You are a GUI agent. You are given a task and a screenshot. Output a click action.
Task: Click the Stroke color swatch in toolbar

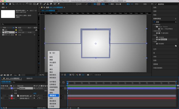pos(107,4)
